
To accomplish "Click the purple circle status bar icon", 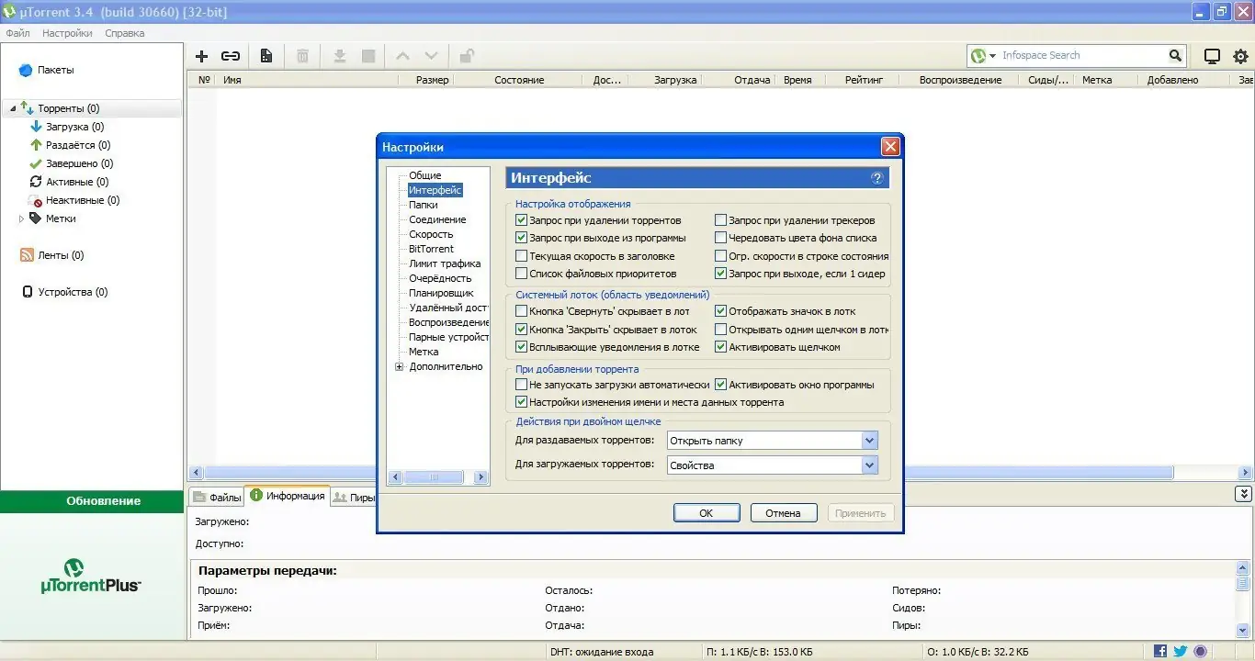I will coord(1200,652).
